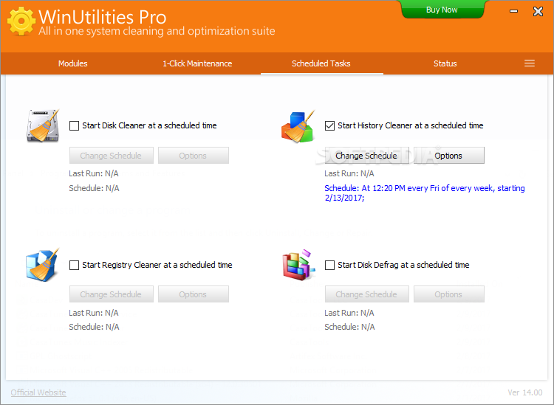This screenshot has height=405, width=554.
Task: Open the Official Website link
Action: point(38,392)
